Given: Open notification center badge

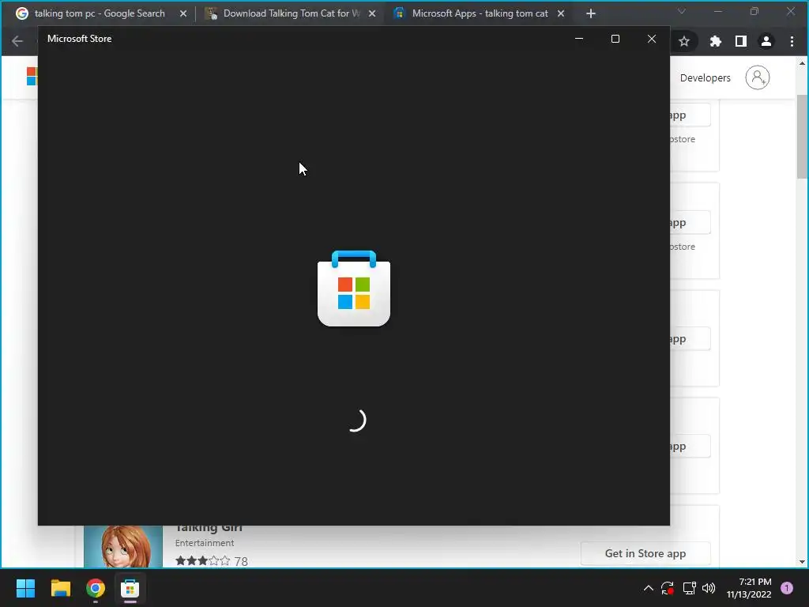Looking at the screenshot, I should pos(787,588).
